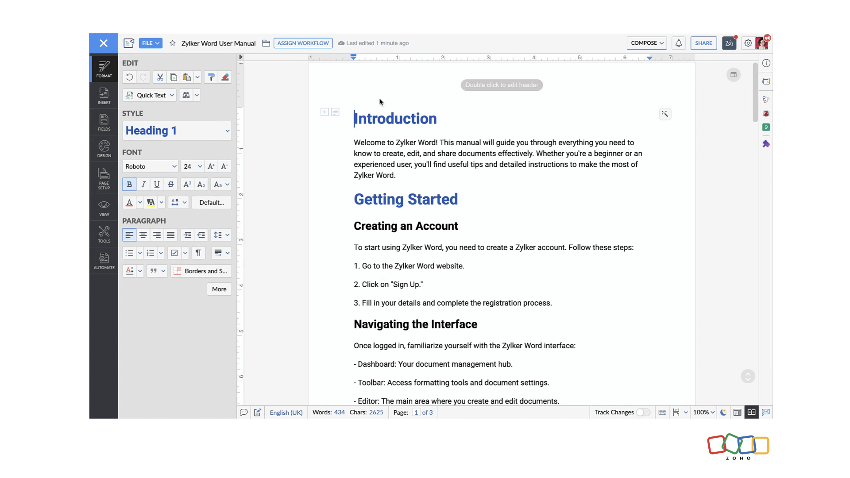Viewport: 850px width, 478px height.
Task: Click the Format Painter icon
Action: [211, 77]
